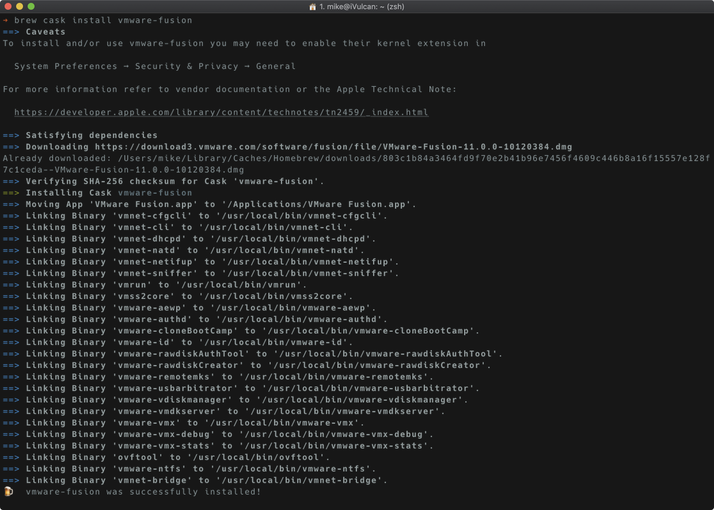The height and width of the screenshot is (510, 714).
Task: Click the Linking Binary 'vmware-vmx-stats' line
Action: [218, 445]
